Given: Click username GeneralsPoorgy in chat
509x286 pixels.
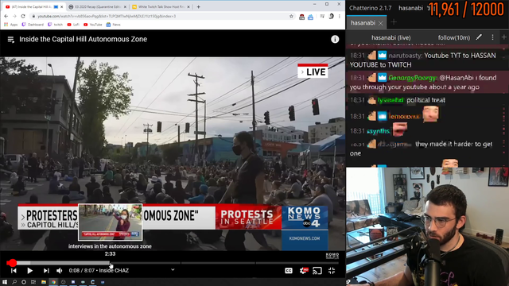Looking at the screenshot, I should tap(412, 78).
